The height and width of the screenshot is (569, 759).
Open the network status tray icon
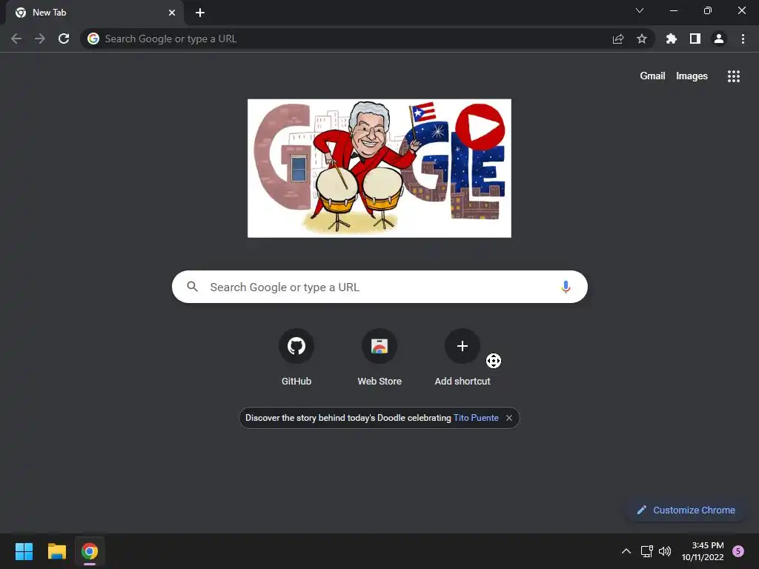point(646,551)
